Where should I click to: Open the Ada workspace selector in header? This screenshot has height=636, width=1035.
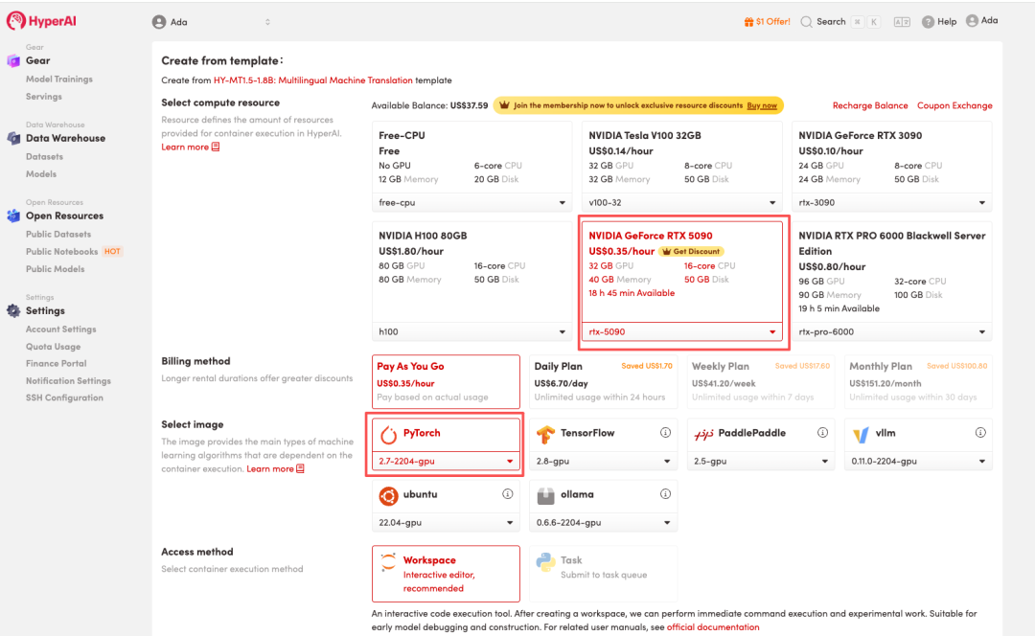click(211, 22)
